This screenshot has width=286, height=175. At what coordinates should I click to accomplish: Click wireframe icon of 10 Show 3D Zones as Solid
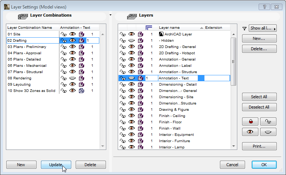tap(82, 91)
